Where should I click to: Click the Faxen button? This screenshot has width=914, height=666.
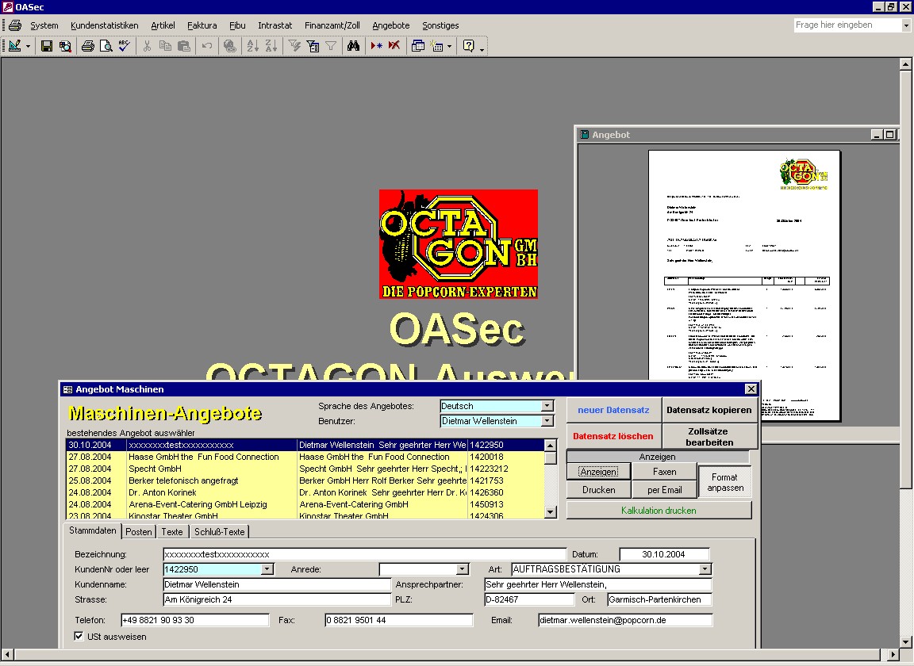click(664, 472)
